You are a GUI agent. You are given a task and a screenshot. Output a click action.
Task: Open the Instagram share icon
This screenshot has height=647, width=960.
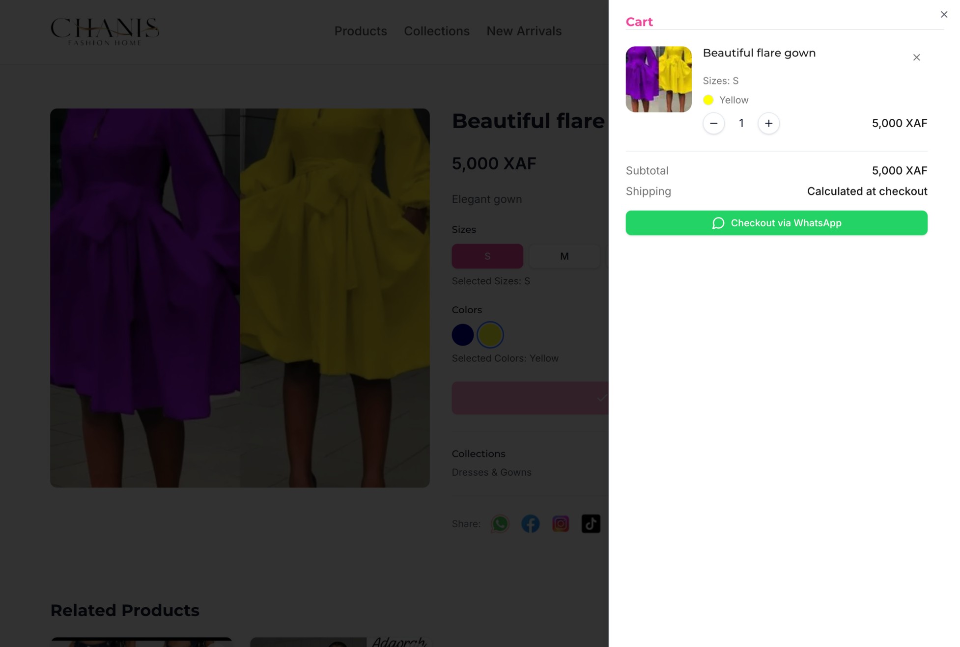(x=561, y=523)
